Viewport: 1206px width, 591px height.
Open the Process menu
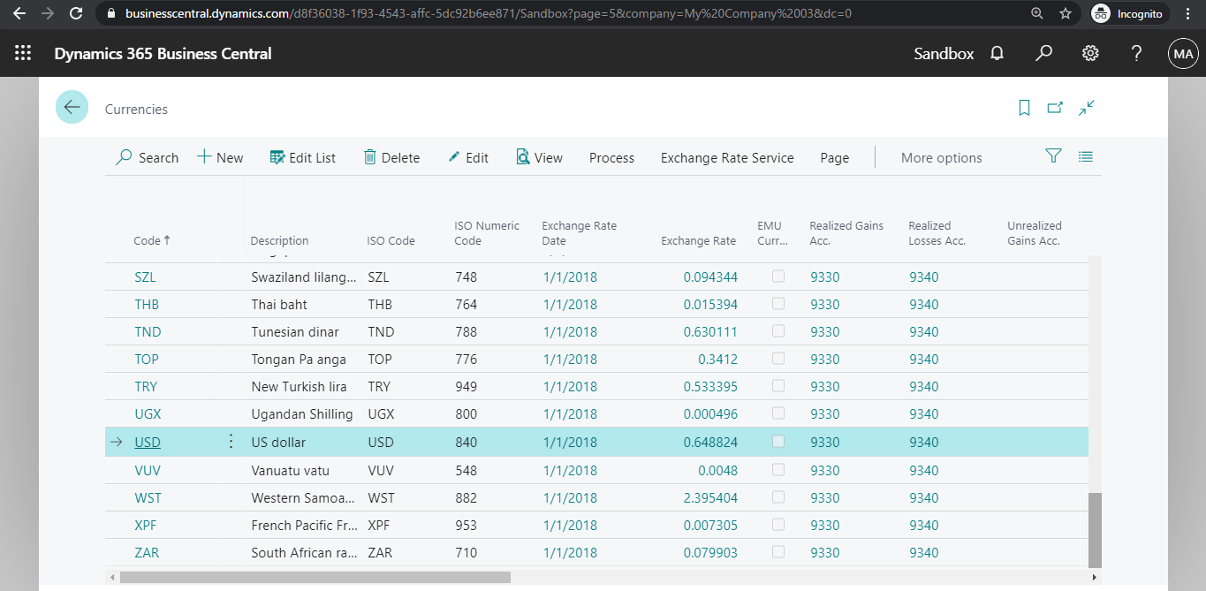point(611,157)
